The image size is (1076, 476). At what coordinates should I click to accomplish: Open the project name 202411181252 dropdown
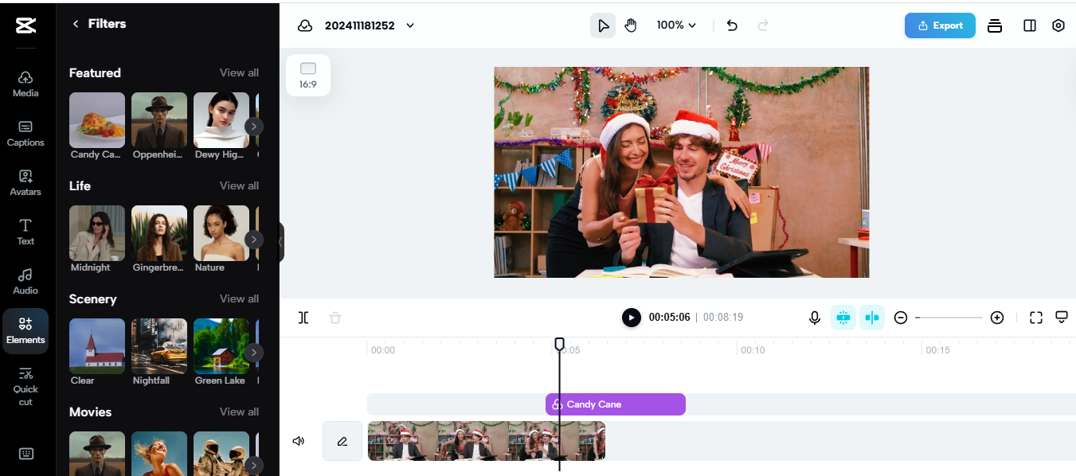tap(370, 25)
